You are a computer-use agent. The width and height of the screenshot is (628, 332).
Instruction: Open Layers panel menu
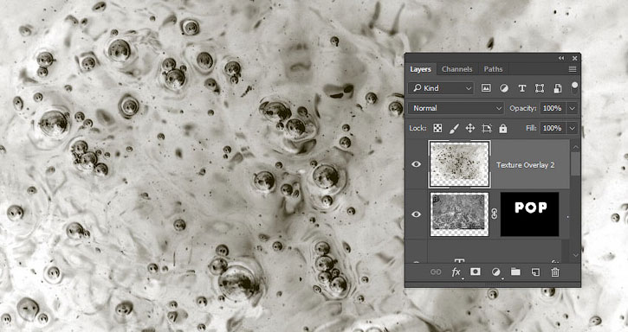tap(573, 69)
